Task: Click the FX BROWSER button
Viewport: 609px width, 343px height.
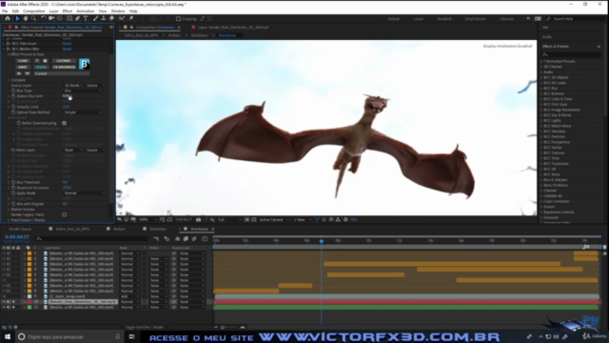Action: [64, 68]
